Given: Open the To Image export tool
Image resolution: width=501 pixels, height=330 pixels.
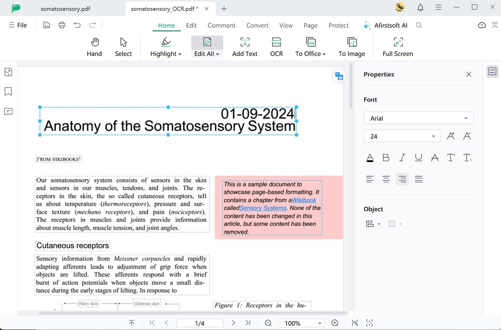Looking at the screenshot, I should (x=352, y=46).
